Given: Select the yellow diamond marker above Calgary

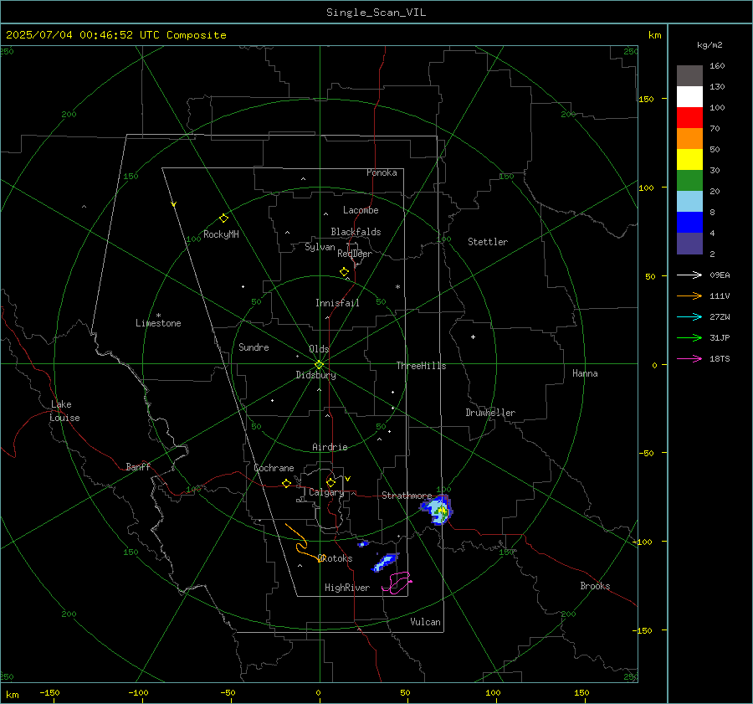Looking at the screenshot, I should tap(330, 482).
